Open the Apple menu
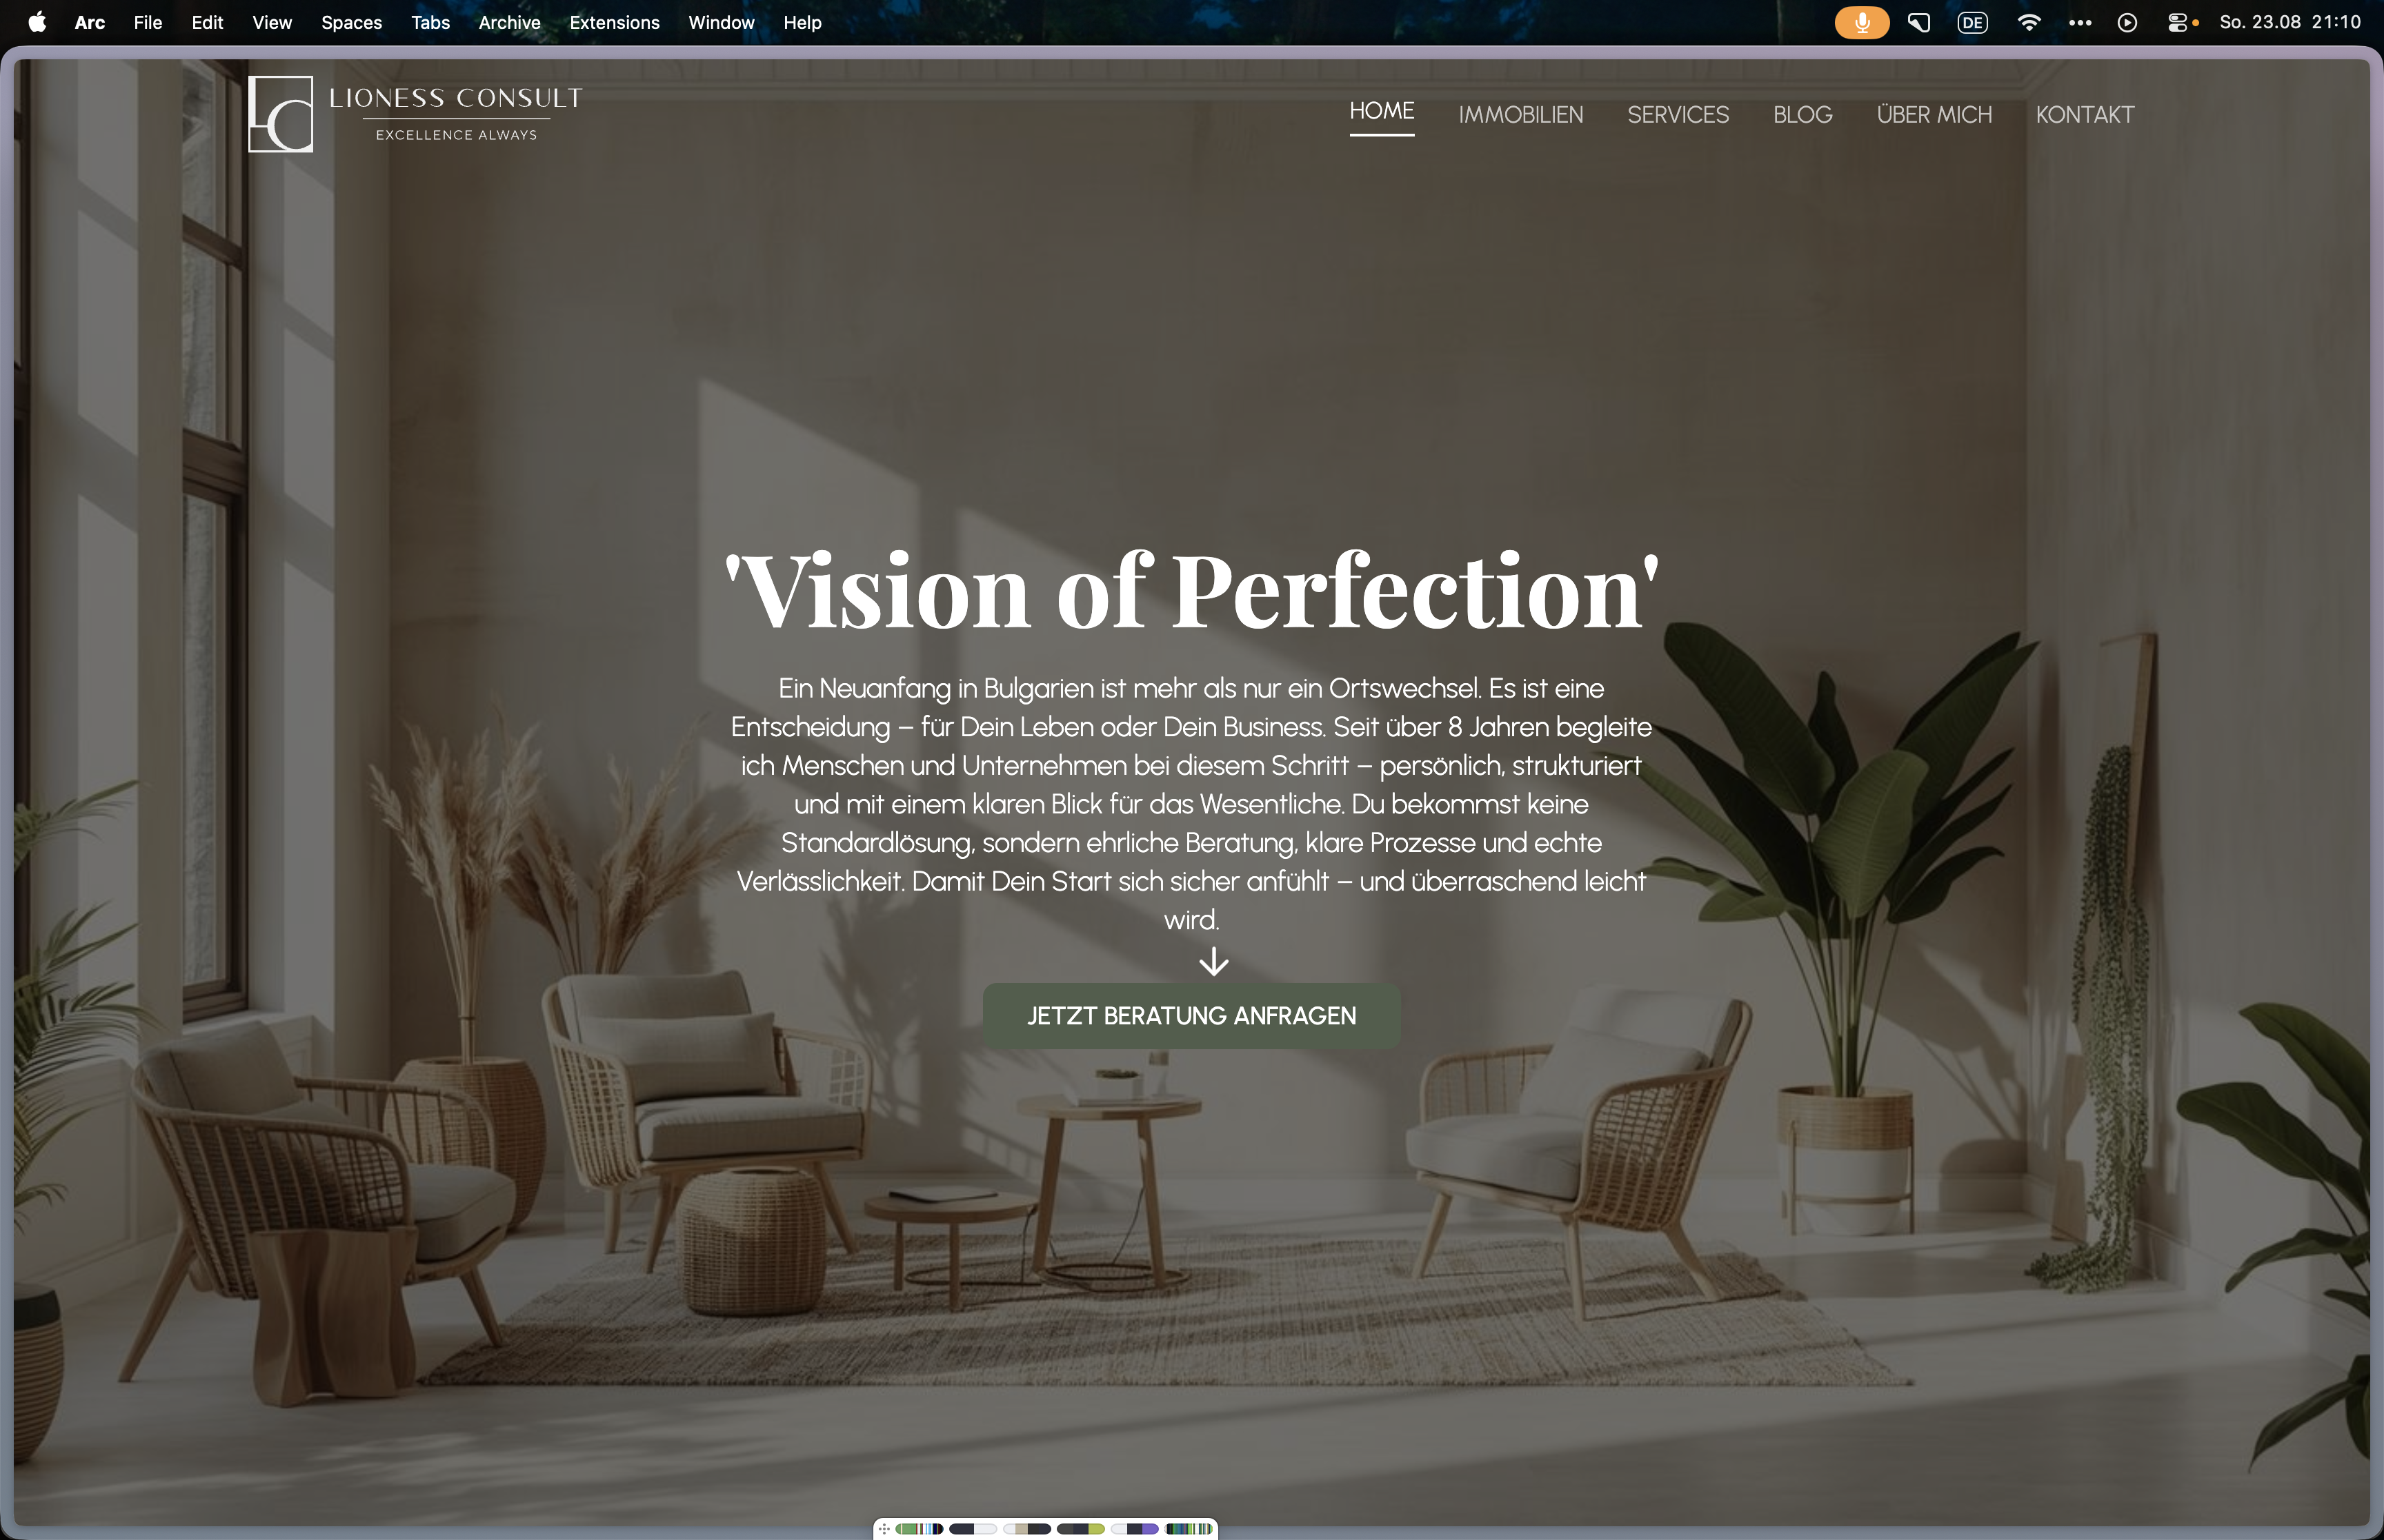The width and height of the screenshot is (2384, 1540). pos(37,22)
